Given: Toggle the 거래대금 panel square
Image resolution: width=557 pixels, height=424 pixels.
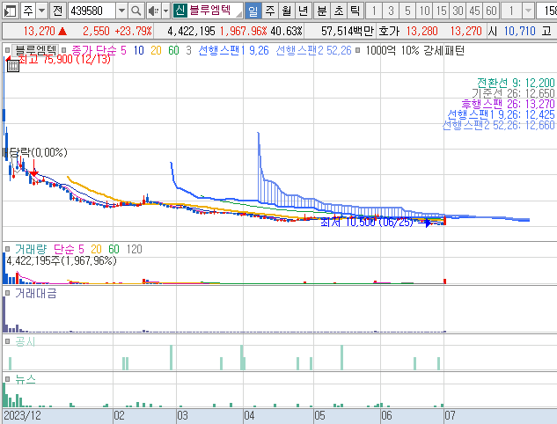Looking at the screenshot, I should [7, 293].
